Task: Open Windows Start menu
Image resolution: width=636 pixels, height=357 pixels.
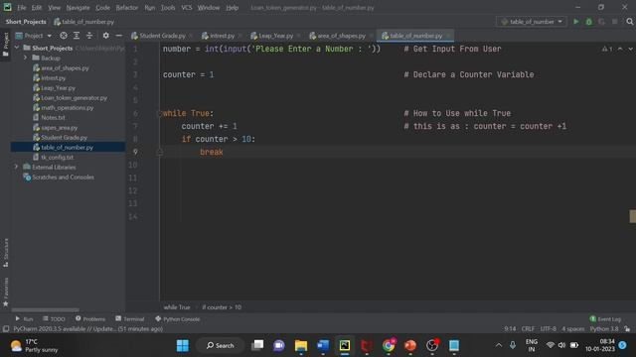Action: click(183, 346)
